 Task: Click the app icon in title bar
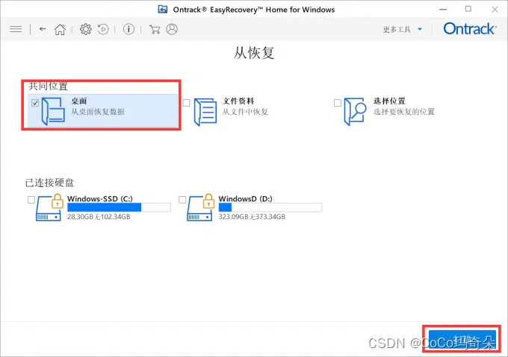[163, 10]
